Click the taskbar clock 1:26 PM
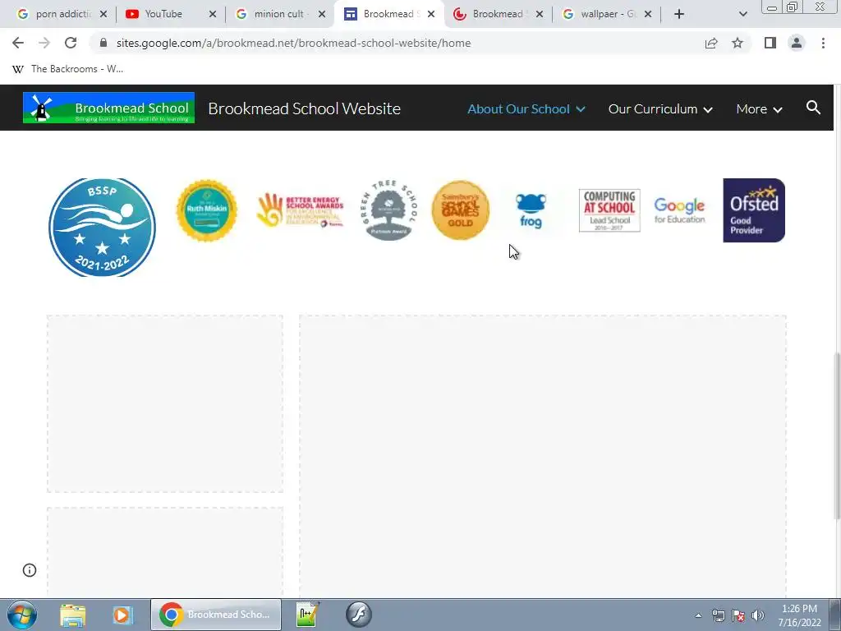This screenshot has width=841, height=631. click(799, 609)
